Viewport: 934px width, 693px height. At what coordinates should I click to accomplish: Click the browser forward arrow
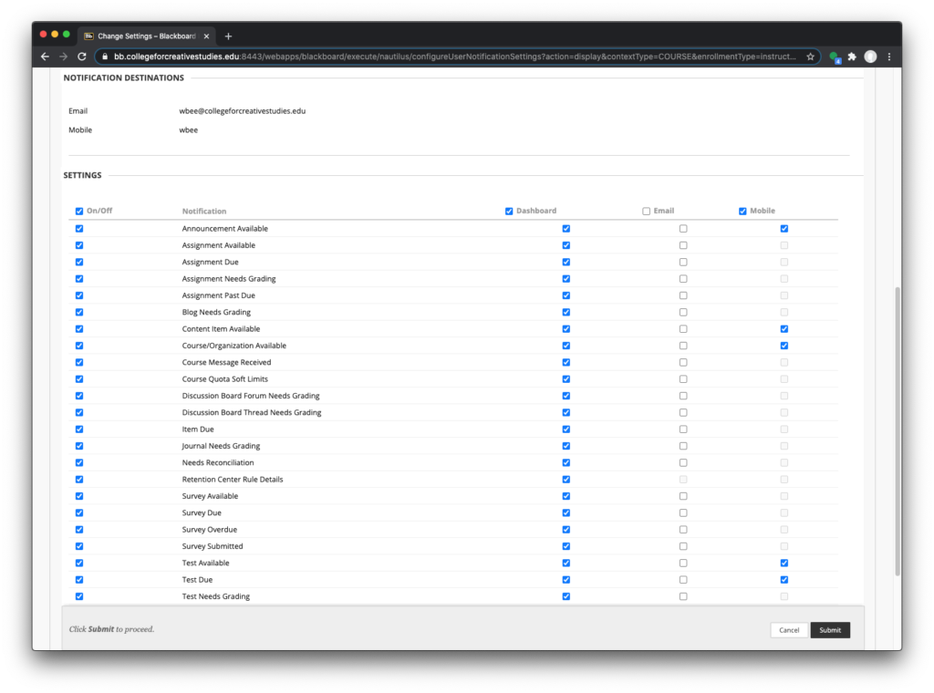tap(64, 57)
